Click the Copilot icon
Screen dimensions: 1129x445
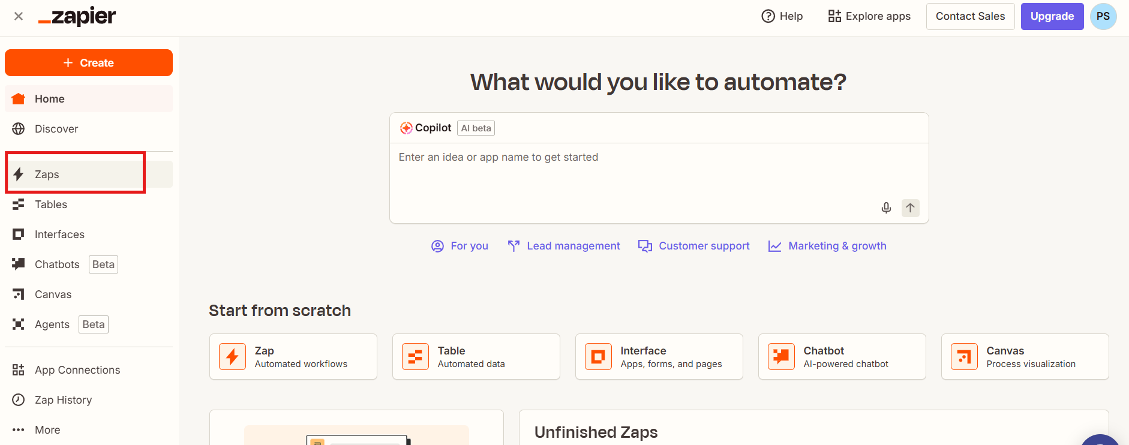tap(406, 128)
